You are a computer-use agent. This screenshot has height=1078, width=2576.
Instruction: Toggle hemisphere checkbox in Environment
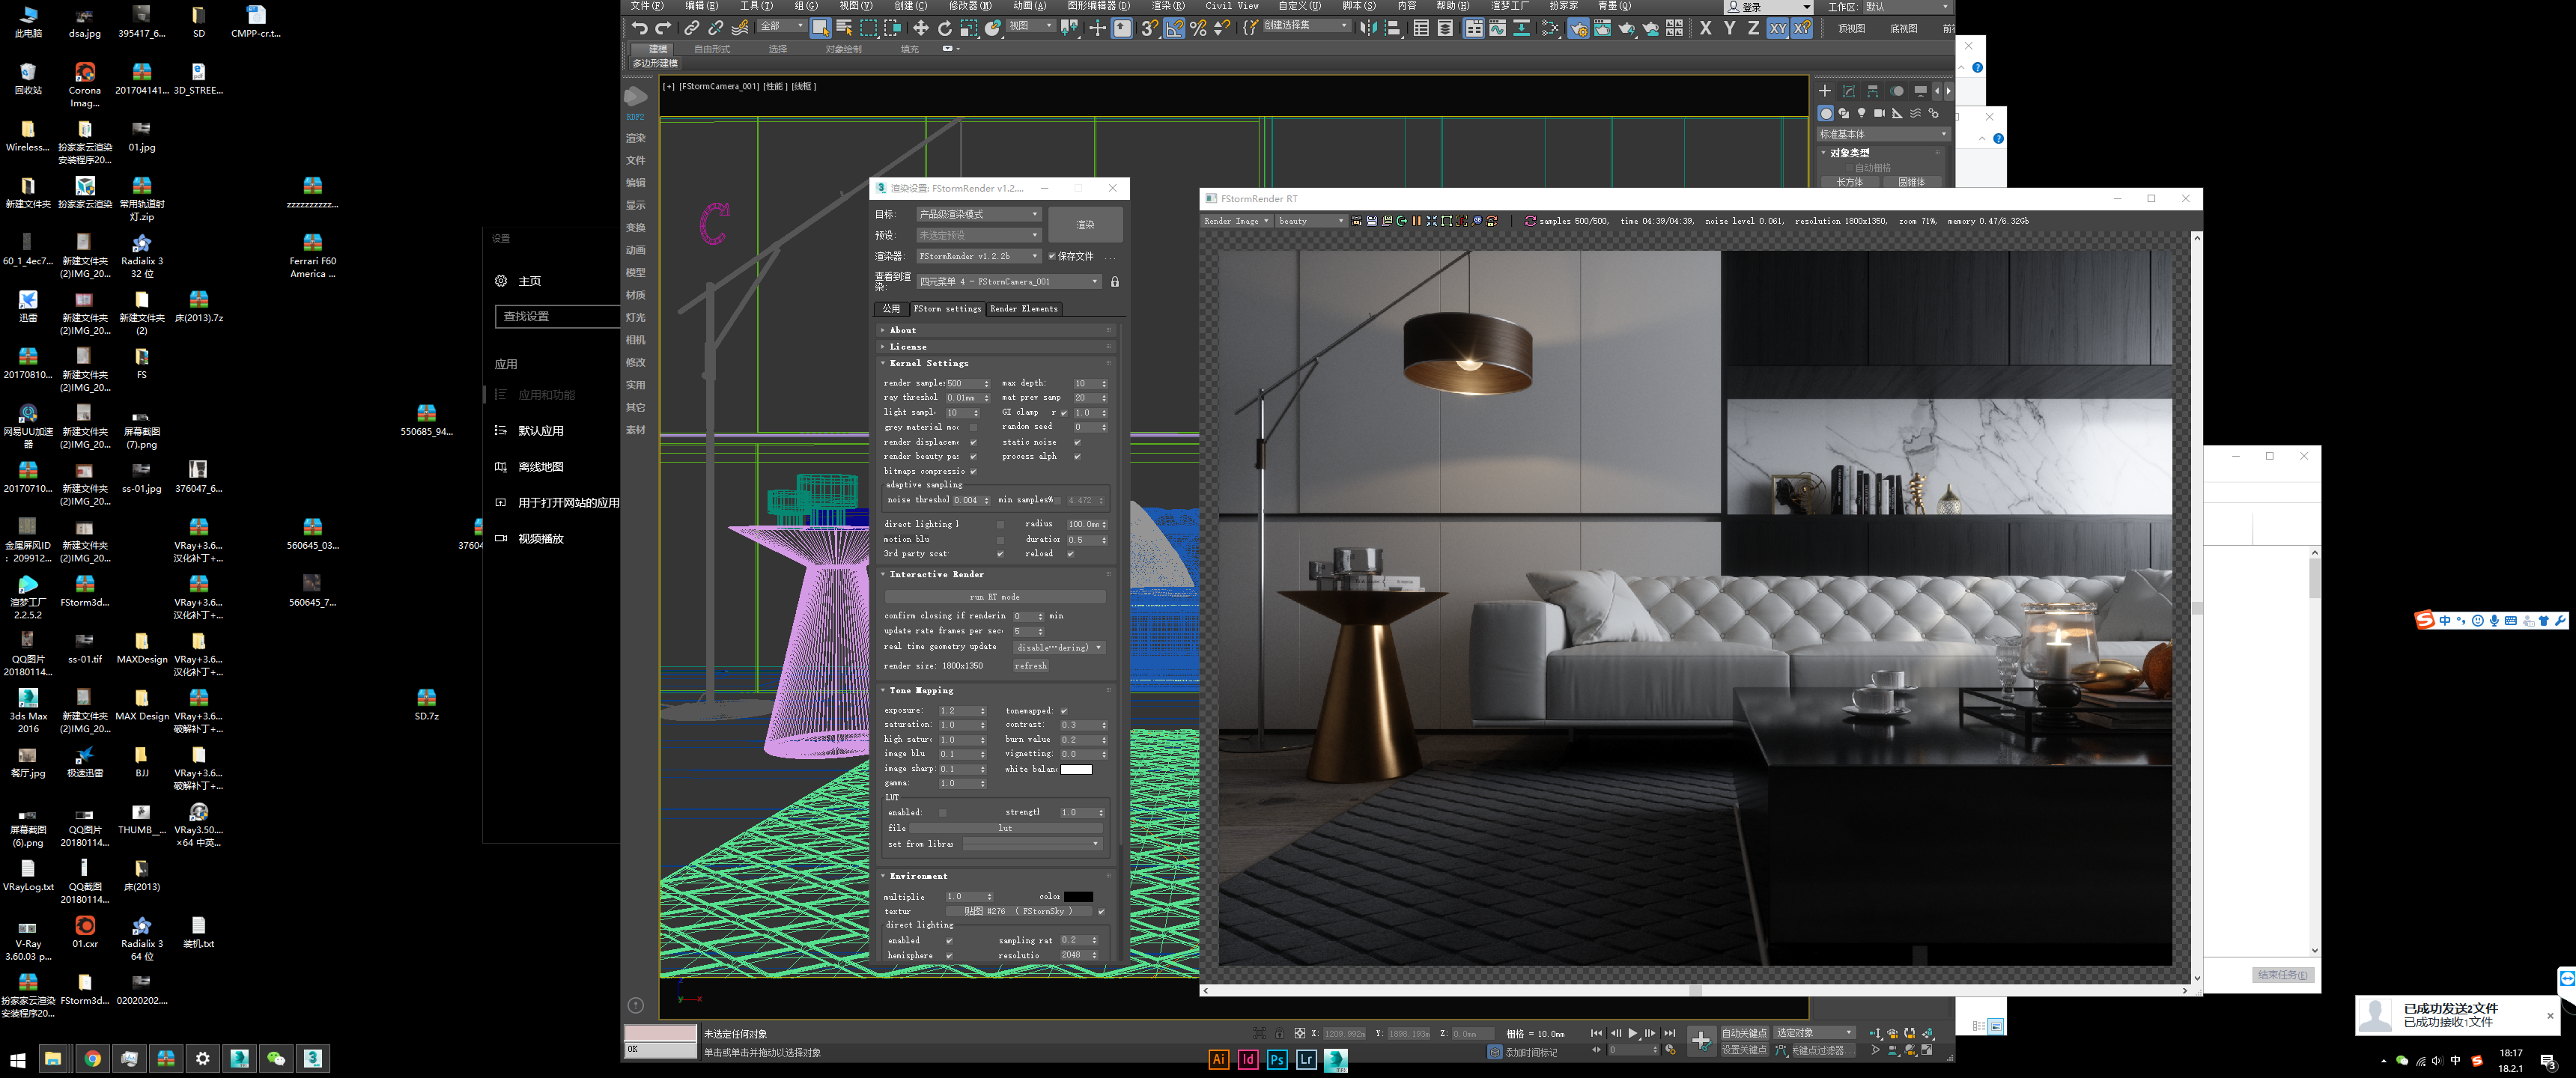click(x=949, y=956)
